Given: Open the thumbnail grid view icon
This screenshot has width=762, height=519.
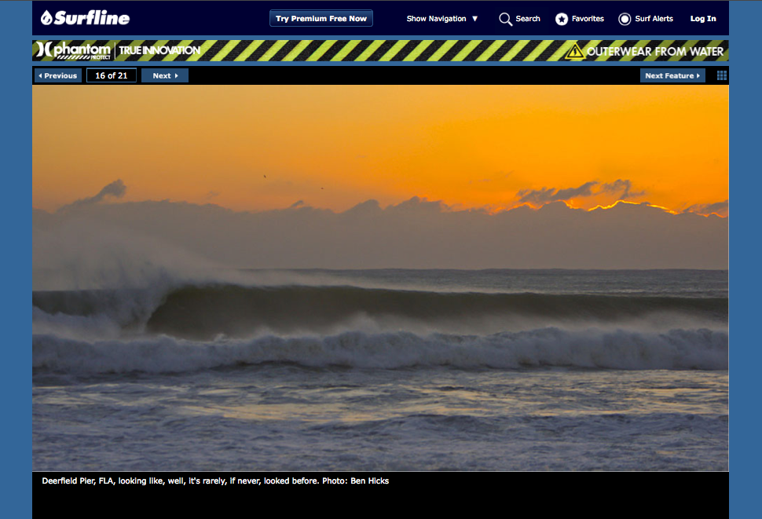Looking at the screenshot, I should pyautogui.click(x=722, y=75).
